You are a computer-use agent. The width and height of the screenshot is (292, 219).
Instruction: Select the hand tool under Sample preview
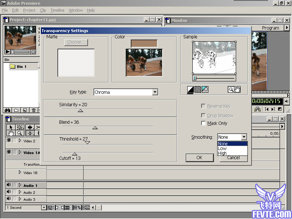(x=237, y=89)
